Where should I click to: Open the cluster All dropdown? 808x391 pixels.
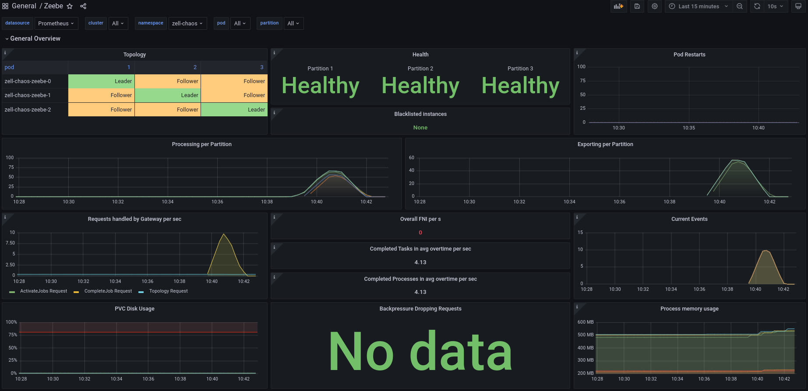click(x=118, y=23)
